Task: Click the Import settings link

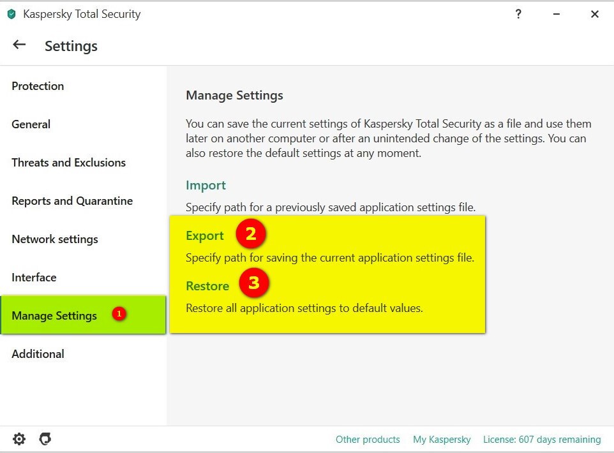Action: point(206,185)
